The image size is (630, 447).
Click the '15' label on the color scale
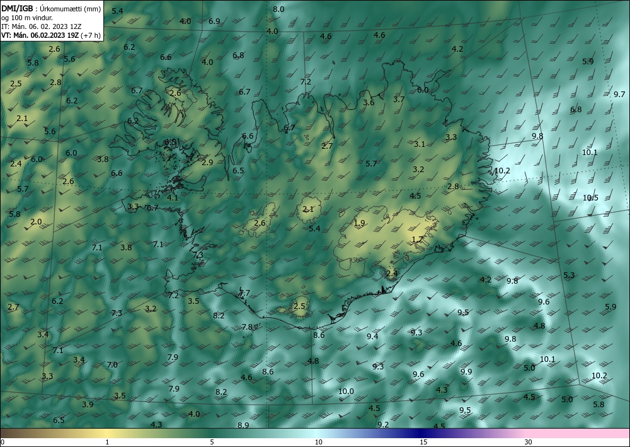(423, 442)
